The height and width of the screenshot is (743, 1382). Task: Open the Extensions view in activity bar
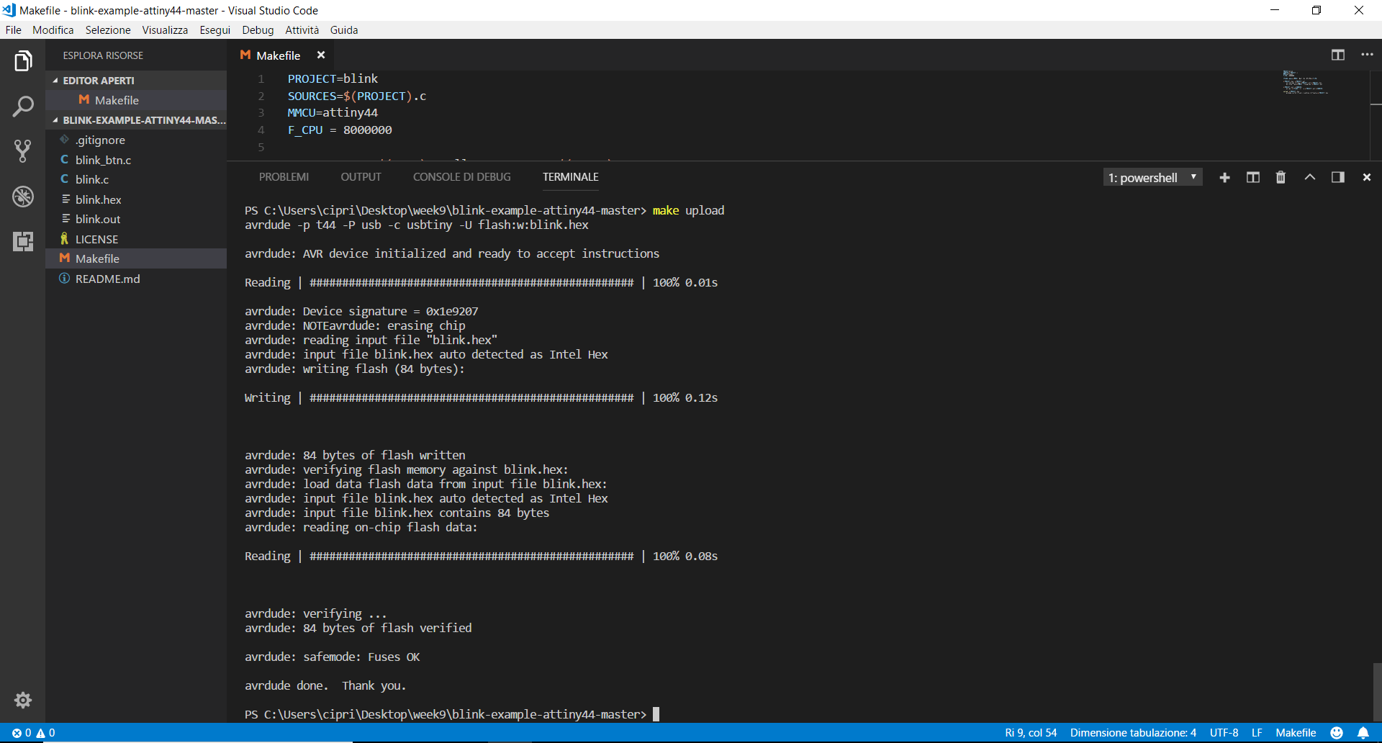click(23, 241)
